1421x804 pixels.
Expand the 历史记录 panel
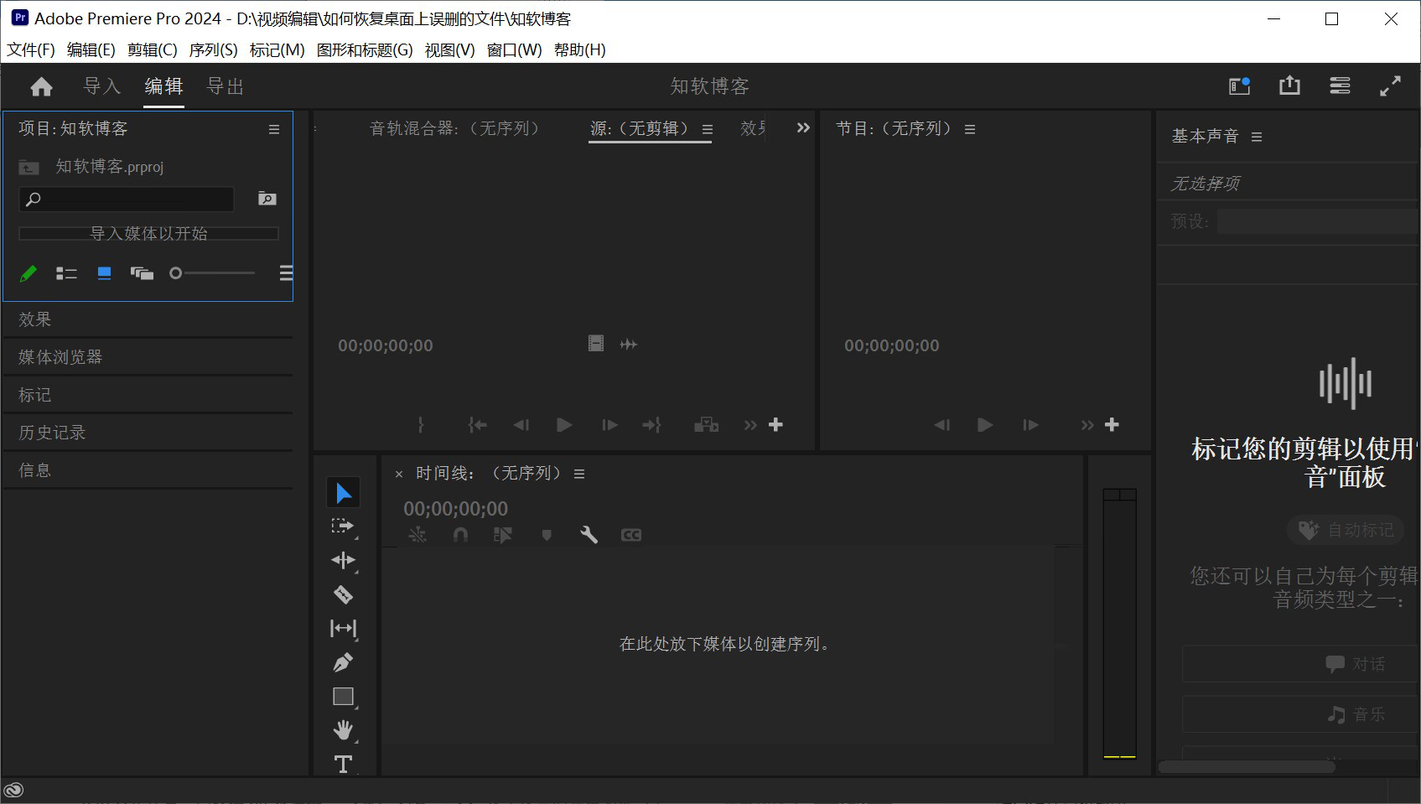click(52, 433)
